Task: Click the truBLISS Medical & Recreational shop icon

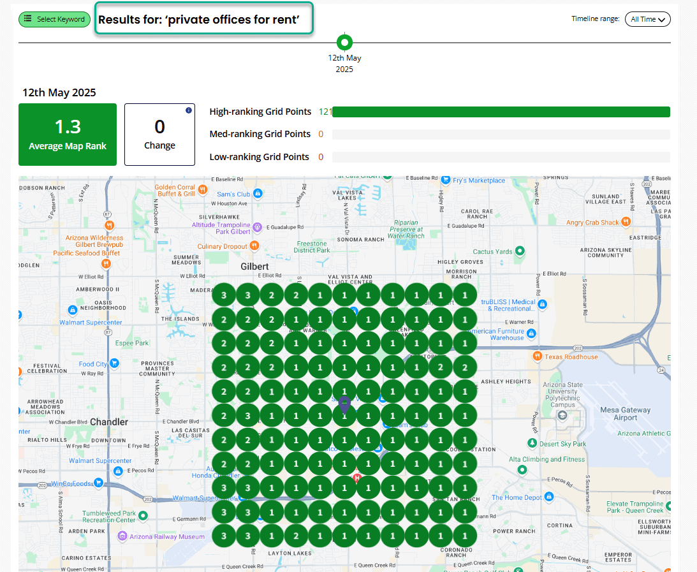Action: [x=542, y=304]
